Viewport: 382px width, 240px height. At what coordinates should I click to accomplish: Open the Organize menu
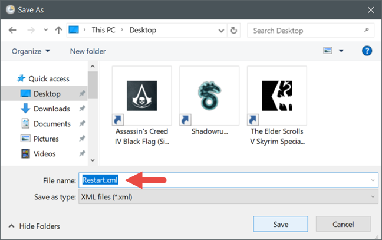(x=31, y=51)
